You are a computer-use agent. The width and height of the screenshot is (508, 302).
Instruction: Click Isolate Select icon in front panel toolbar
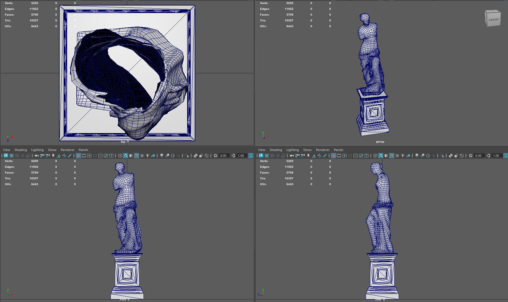click(187, 156)
